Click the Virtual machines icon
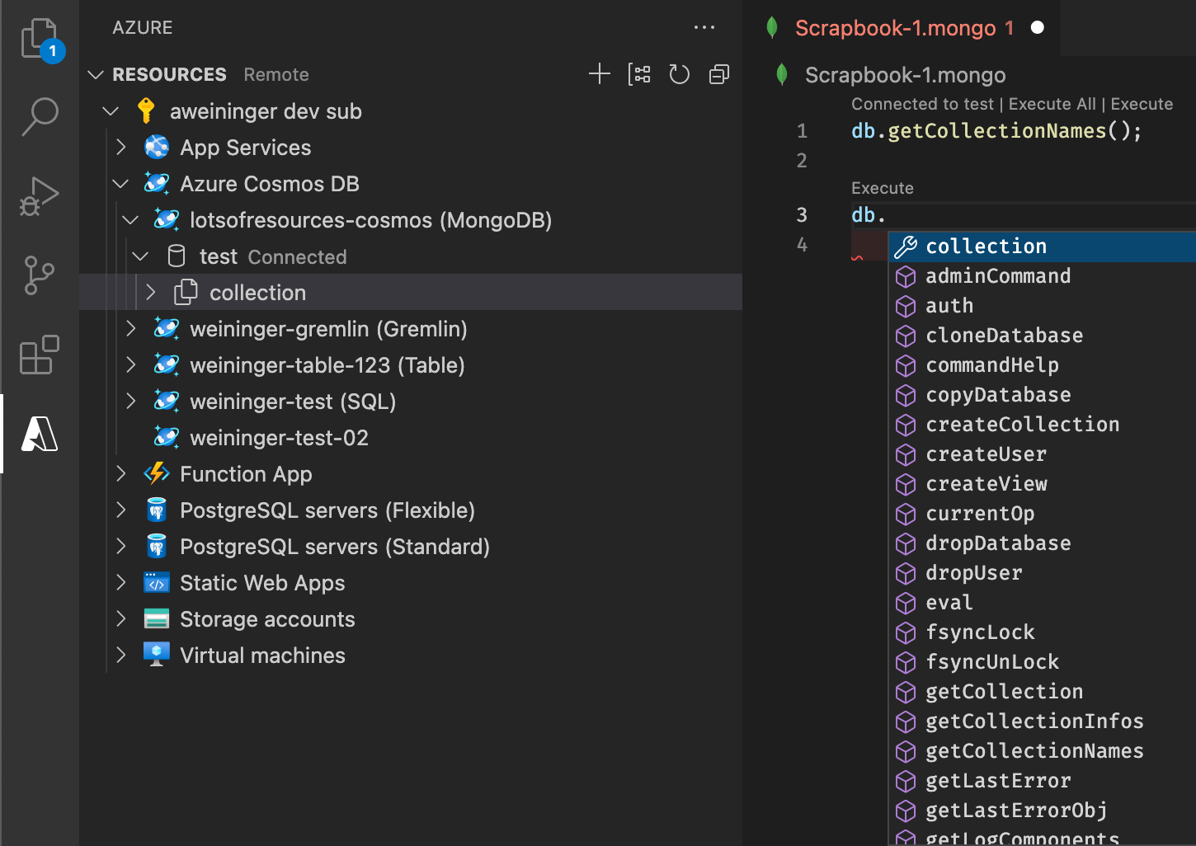Image resolution: width=1196 pixels, height=846 pixels. point(157,654)
